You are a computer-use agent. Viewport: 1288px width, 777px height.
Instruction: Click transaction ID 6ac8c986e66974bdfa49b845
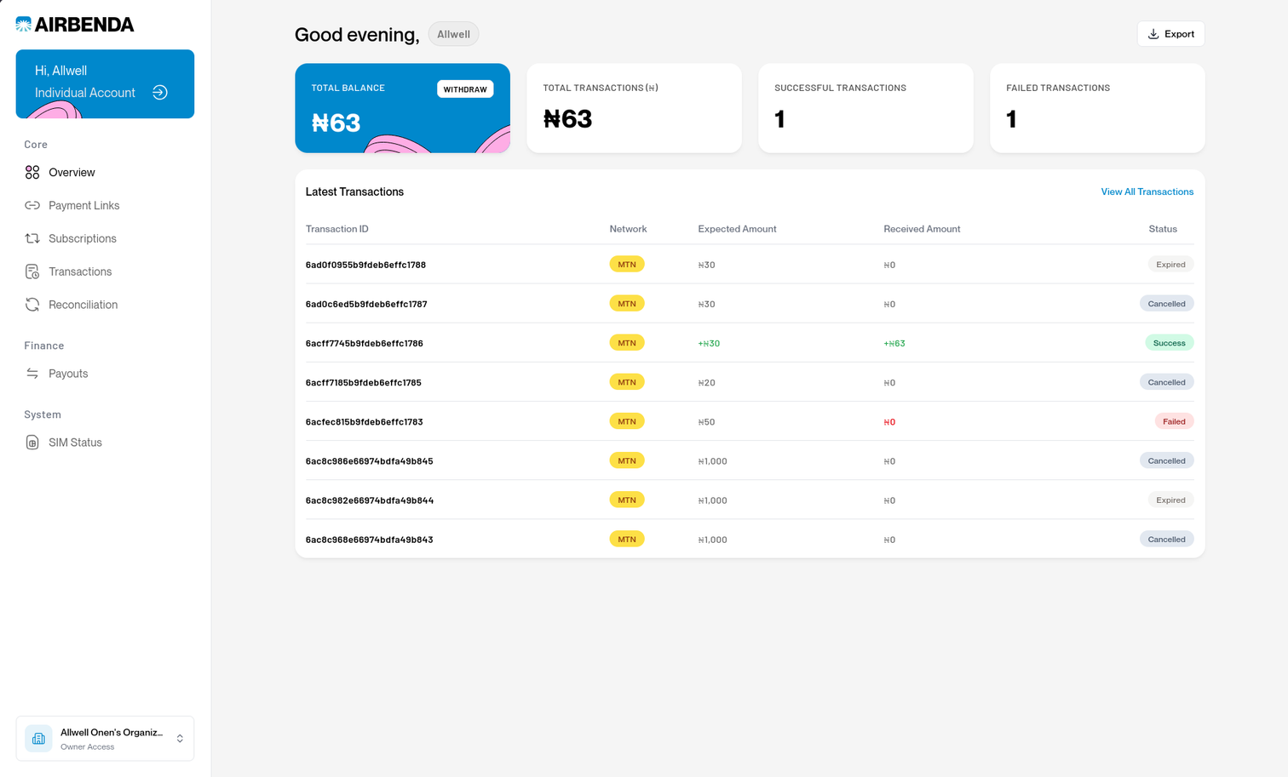pos(370,461)
